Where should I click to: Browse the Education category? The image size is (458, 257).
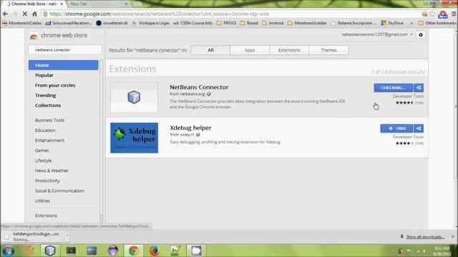pyautogui.click(x=45, y=130)
